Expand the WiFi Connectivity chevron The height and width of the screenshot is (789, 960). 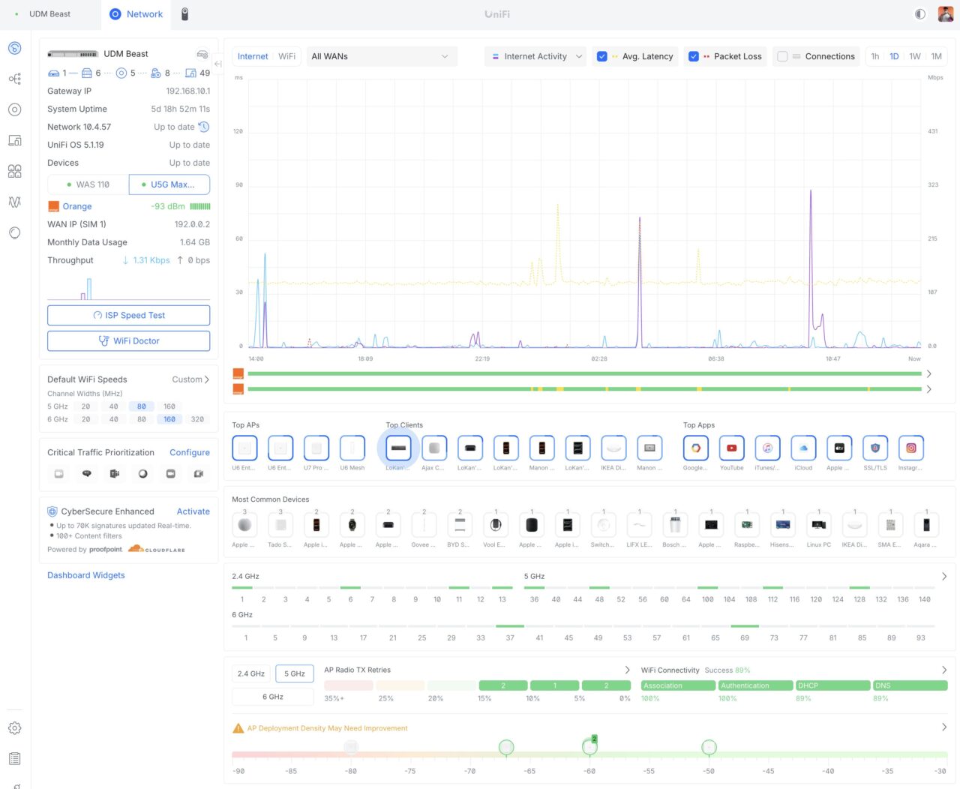944,670
